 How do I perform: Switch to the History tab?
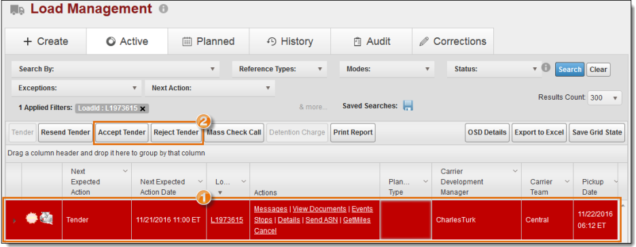coord(290,41)
